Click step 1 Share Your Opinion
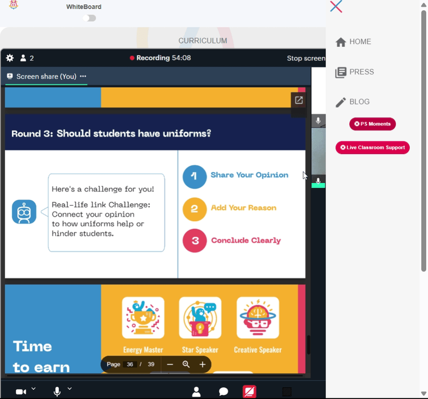 [x=235, y=176]
